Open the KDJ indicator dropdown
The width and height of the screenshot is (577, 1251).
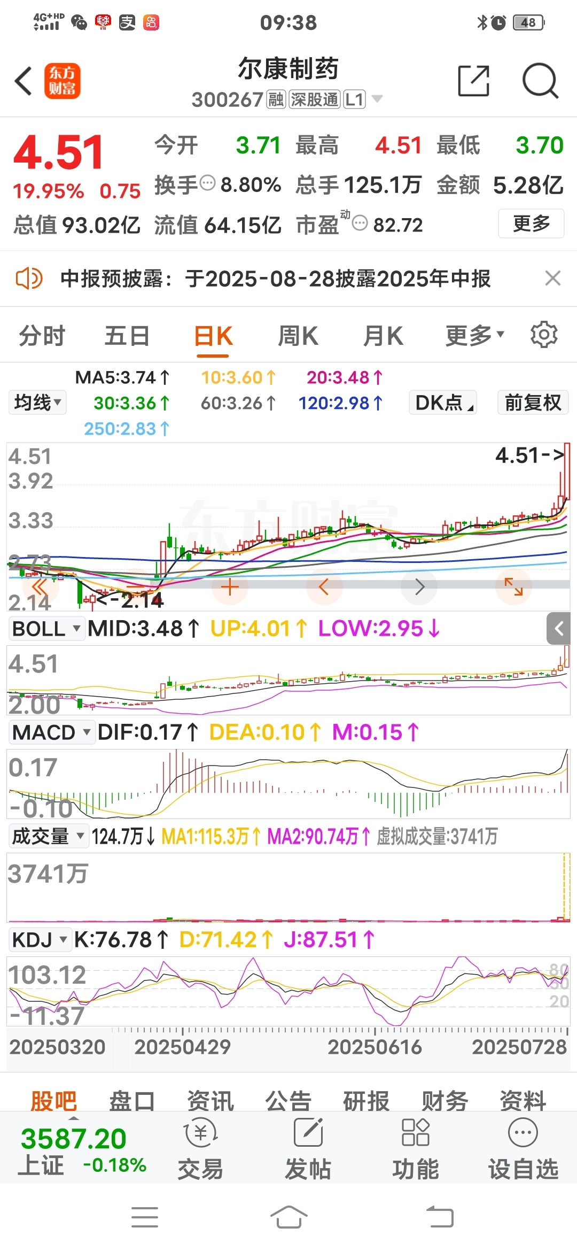click(x=40, y=940)
